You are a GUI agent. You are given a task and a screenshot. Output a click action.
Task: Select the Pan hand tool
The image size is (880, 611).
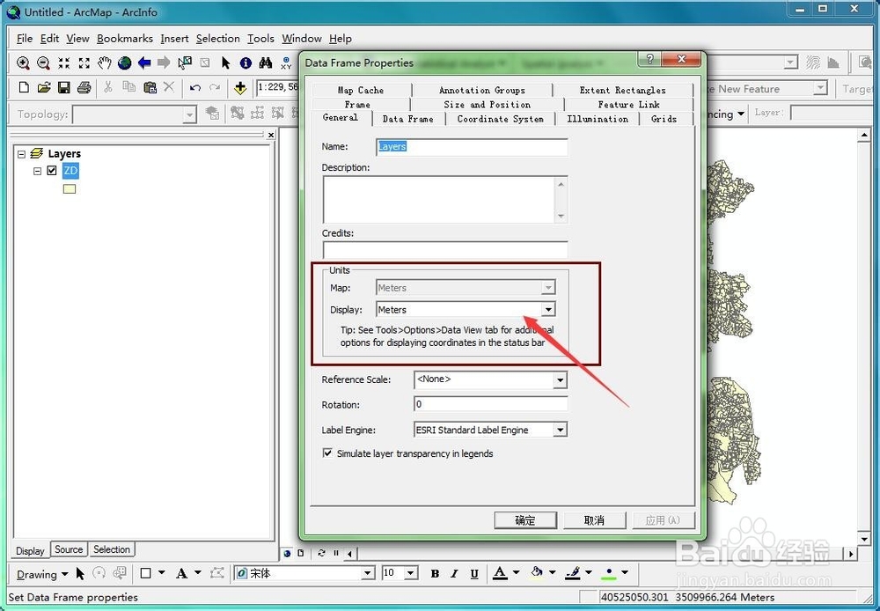pos(105,63)
